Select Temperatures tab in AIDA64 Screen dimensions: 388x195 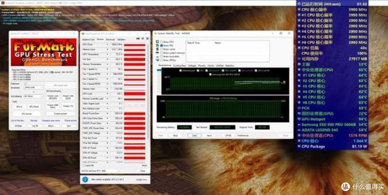pyautogui.click(x=165, y=65)
